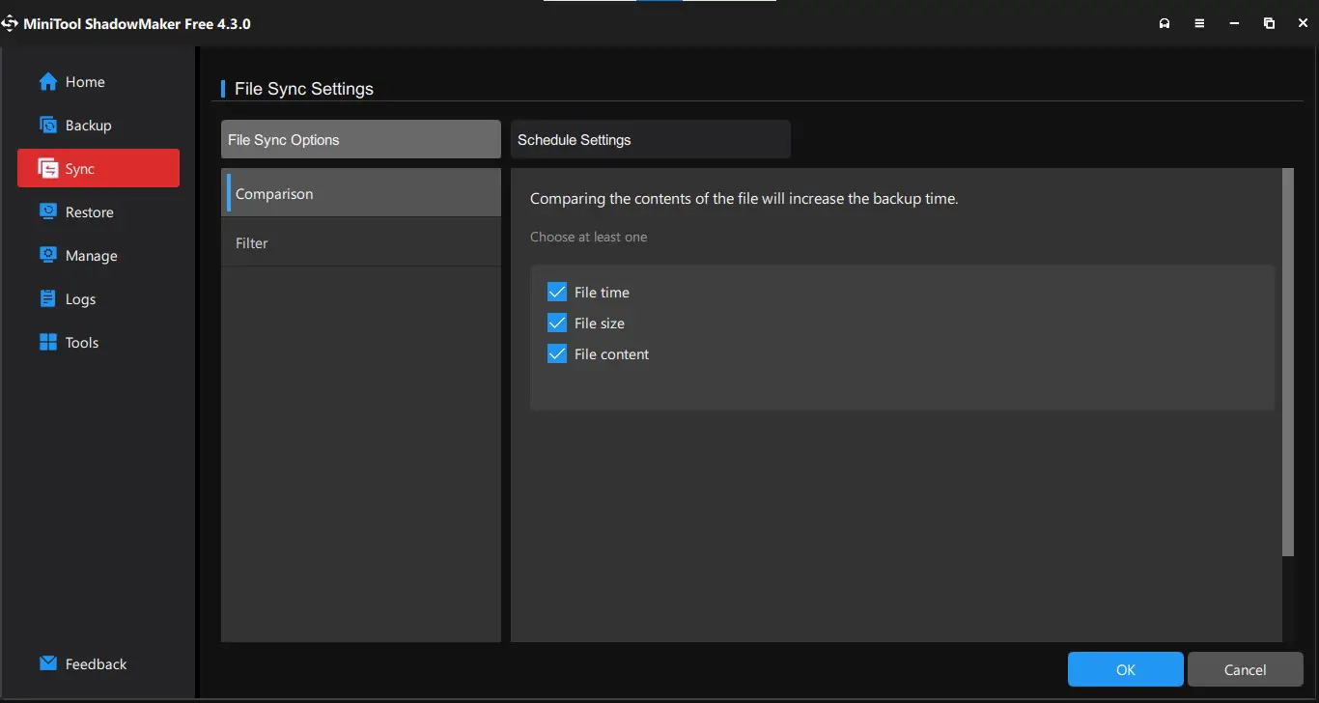Disable the File content checkbox

[x=556, y=354]
